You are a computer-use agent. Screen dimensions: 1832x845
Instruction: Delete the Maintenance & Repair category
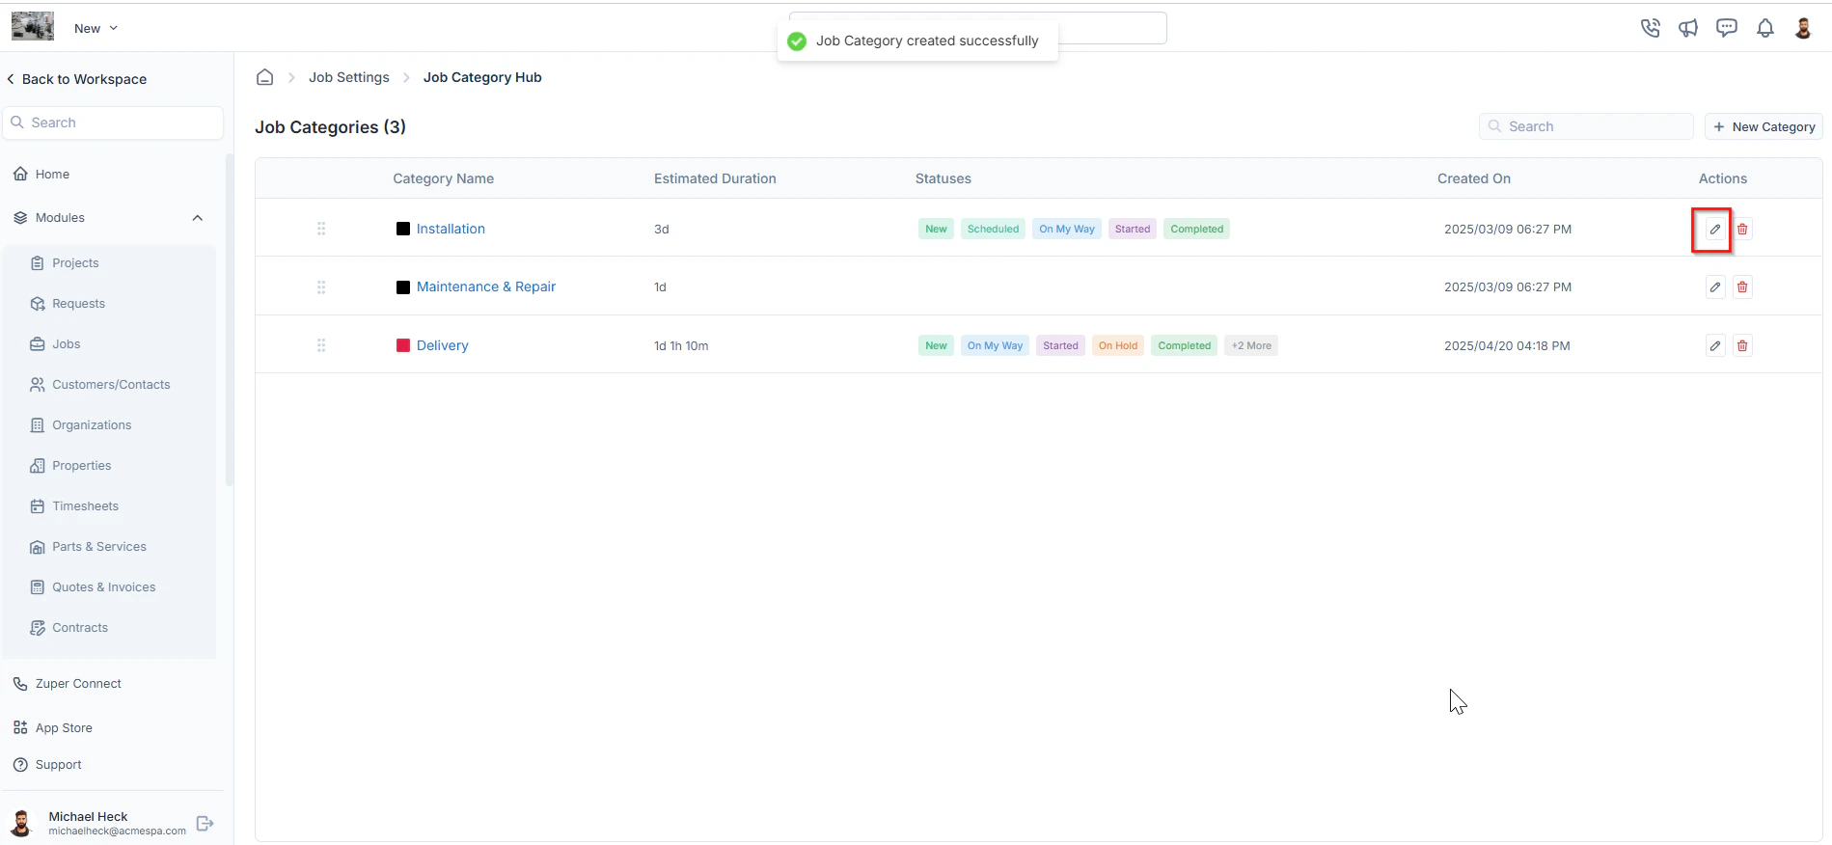(x=1742, y=287)
